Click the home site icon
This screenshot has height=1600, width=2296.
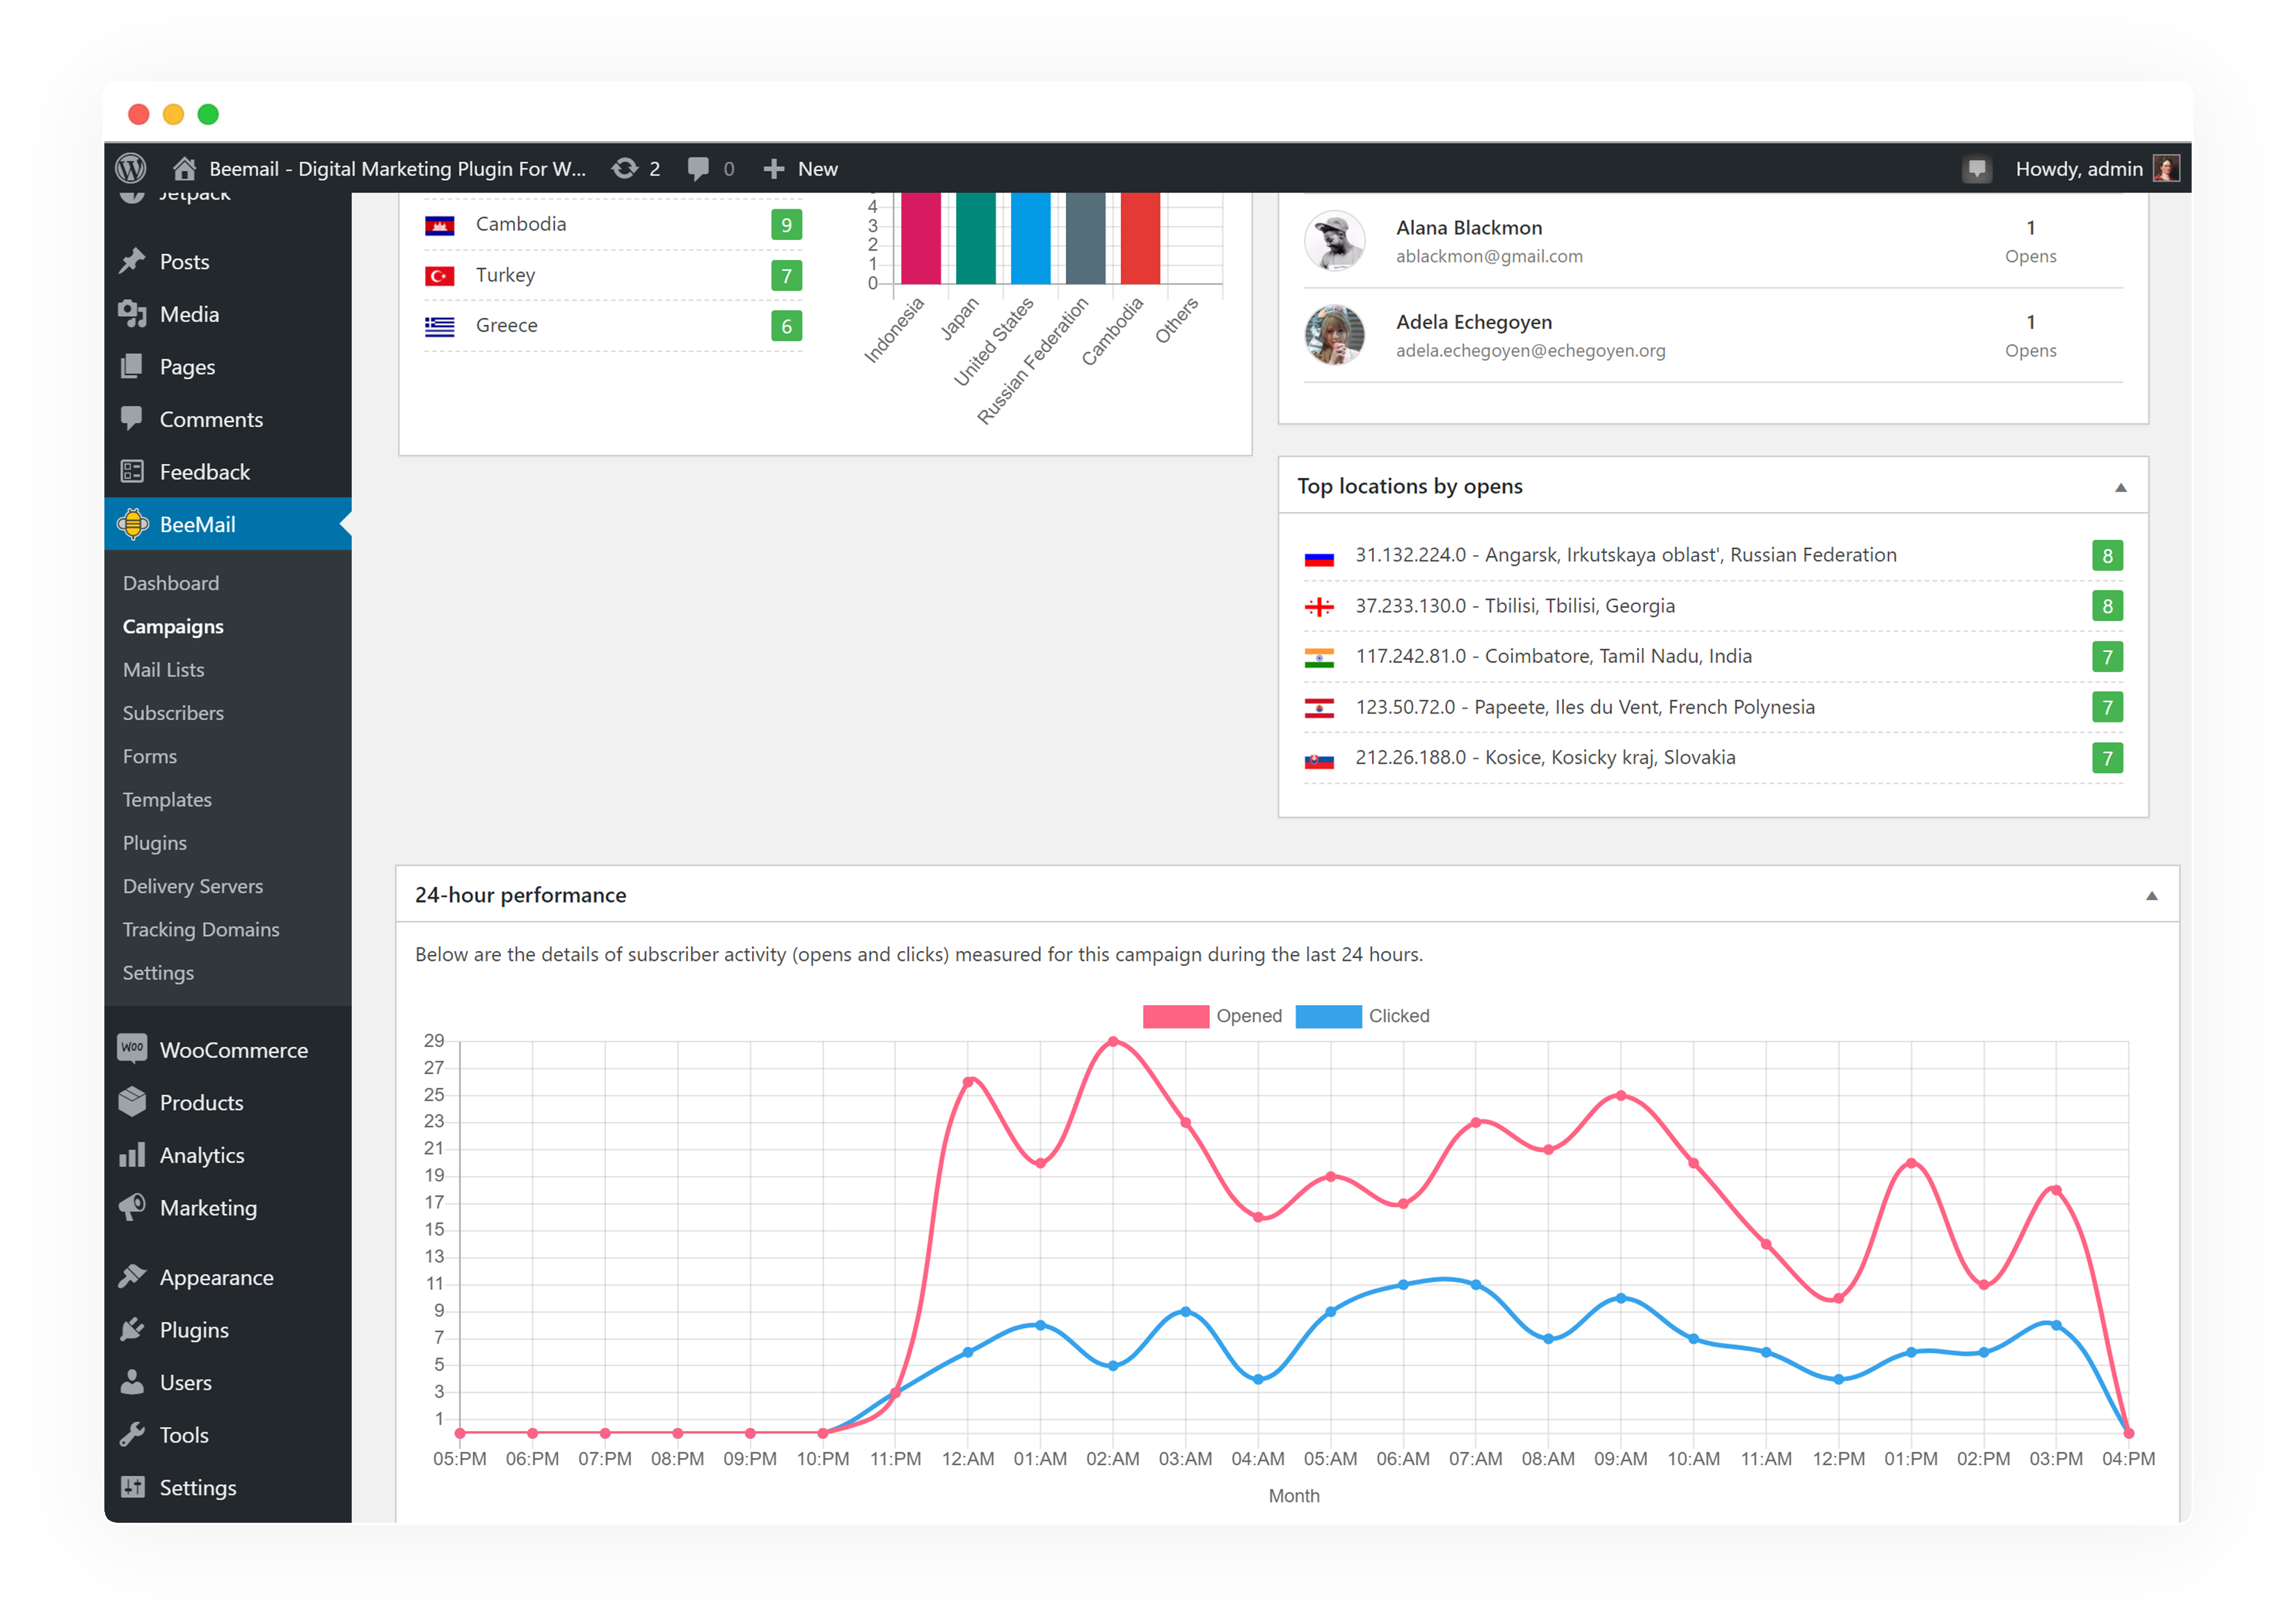[184, 168]
